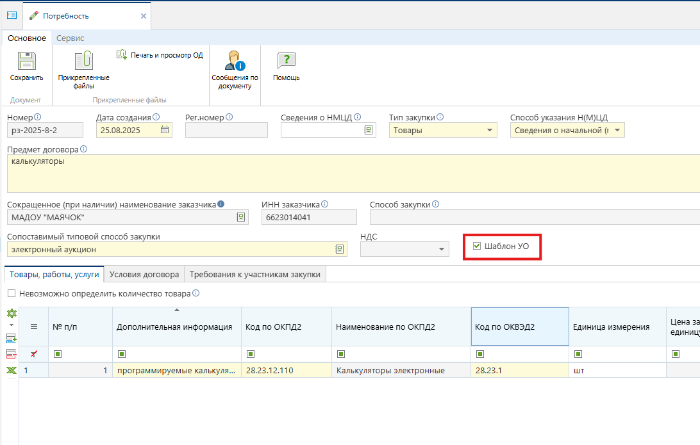Toggle filter box under Наименование по ОКПД2

tap(341, 354)
